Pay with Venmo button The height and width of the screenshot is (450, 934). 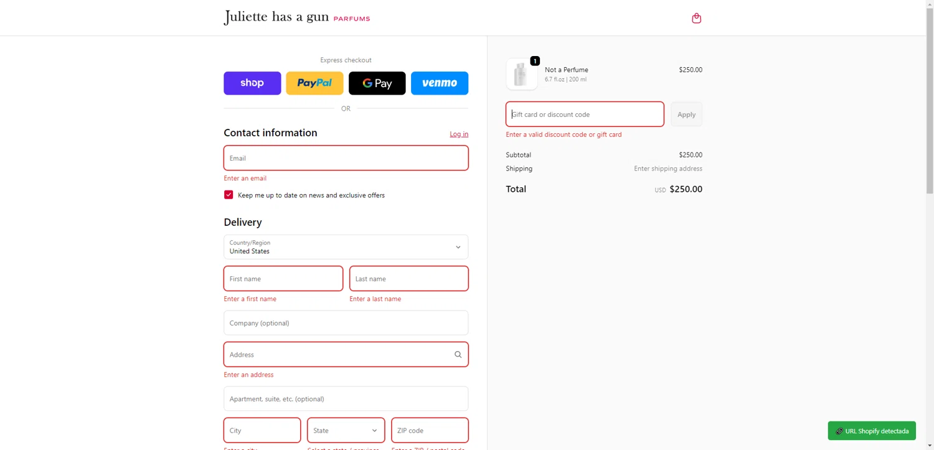[440, 83]
